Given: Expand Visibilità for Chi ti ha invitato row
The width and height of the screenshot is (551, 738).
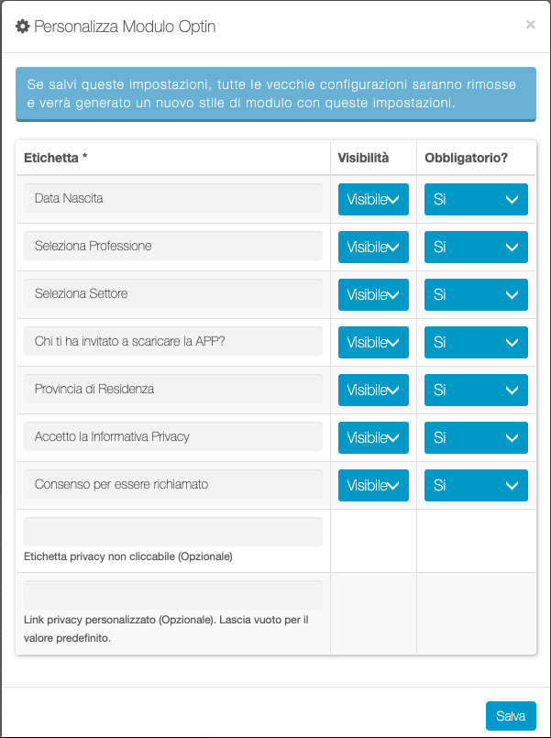Looking at the screenshot, I should tap(373, 342).
